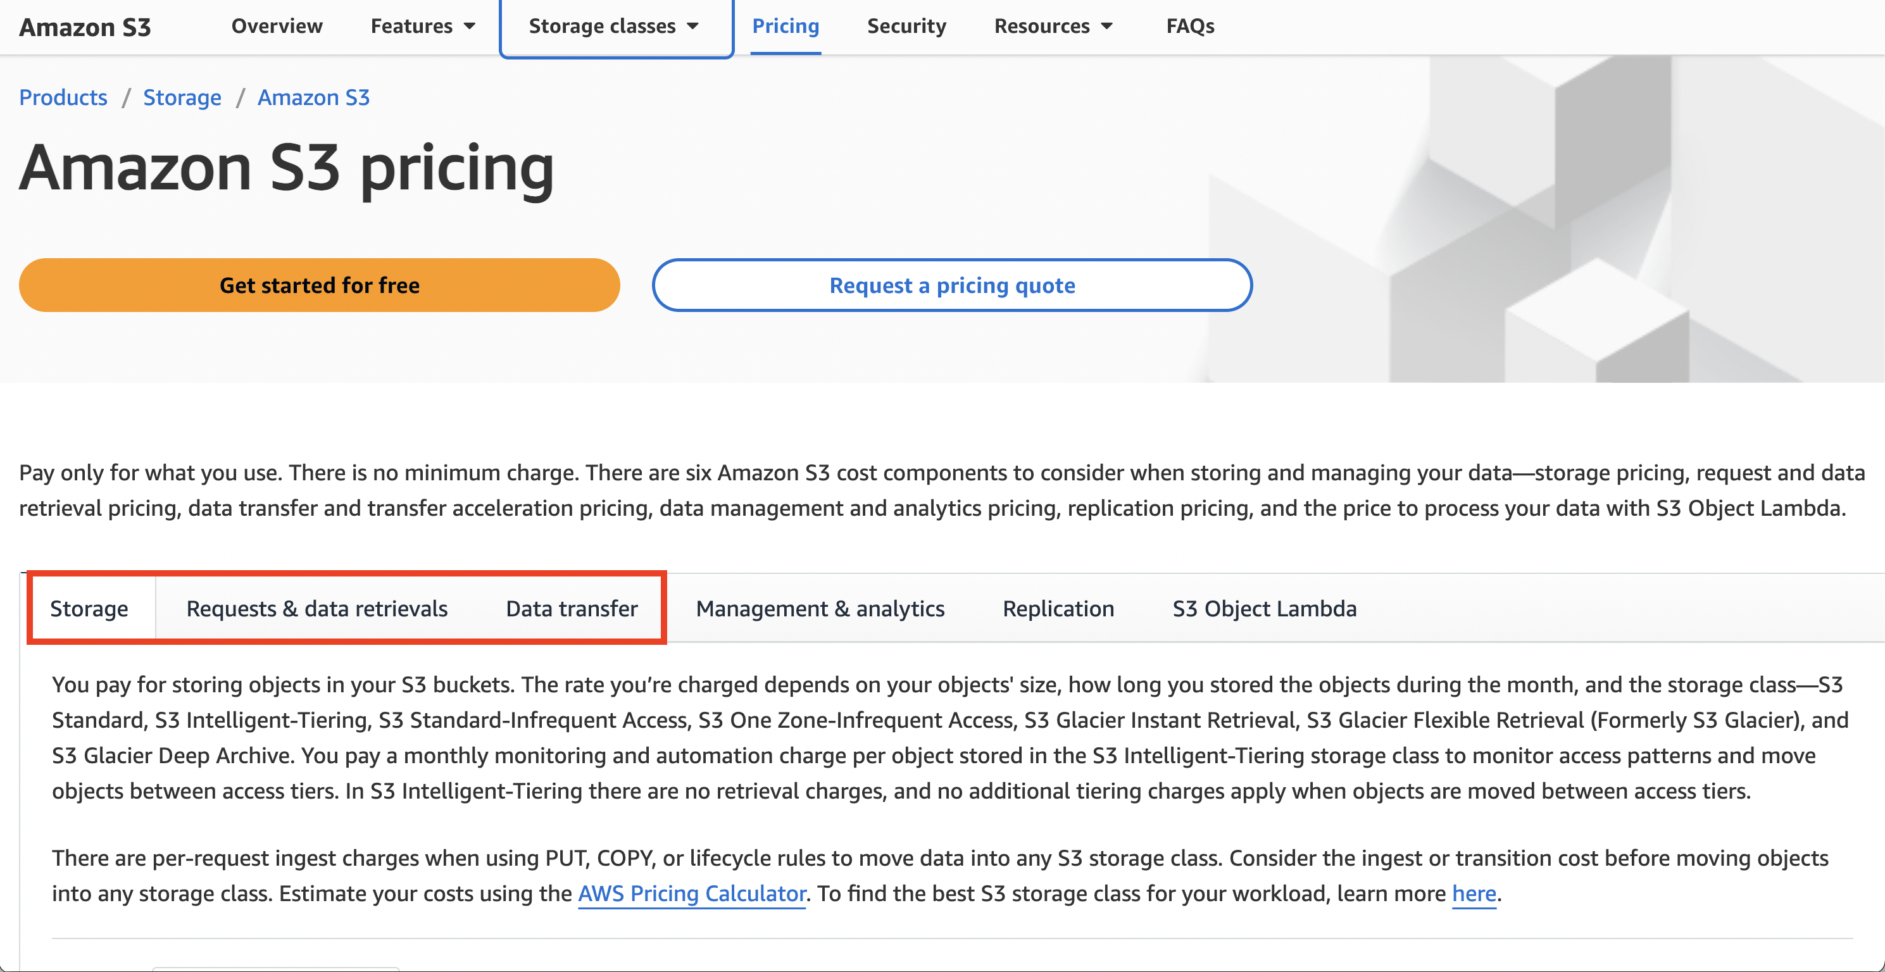Click Request a pricing quote button
1885x972 pixels.
(951, 285)
